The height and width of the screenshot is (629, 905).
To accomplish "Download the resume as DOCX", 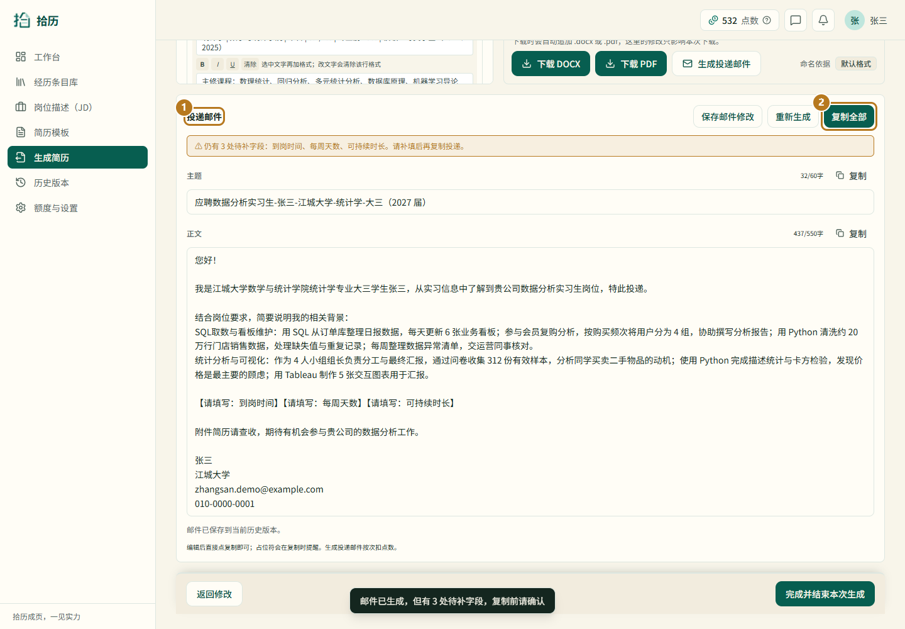I will click(551, 64).
